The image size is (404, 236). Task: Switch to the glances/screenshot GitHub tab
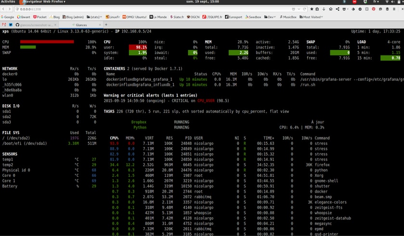click(36, 25)
